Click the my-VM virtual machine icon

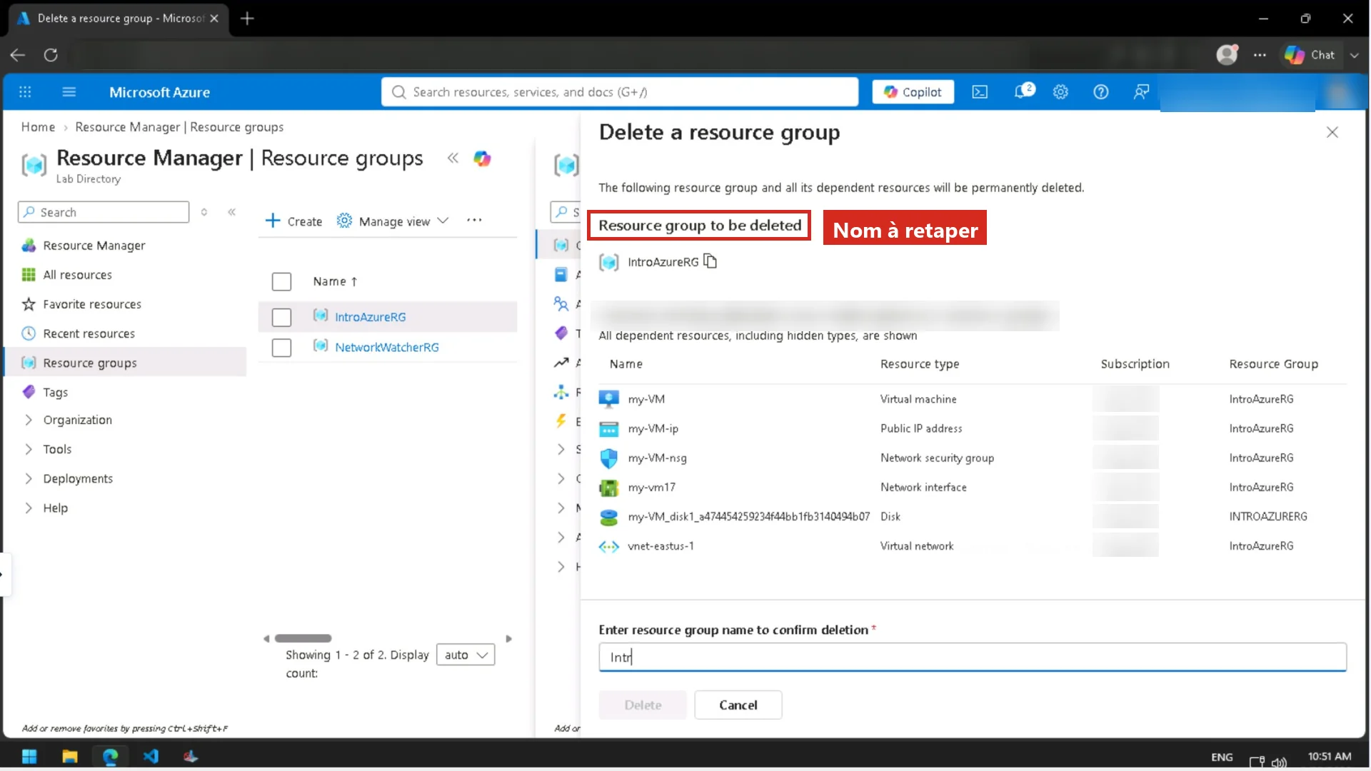click(x=609, y=399)
